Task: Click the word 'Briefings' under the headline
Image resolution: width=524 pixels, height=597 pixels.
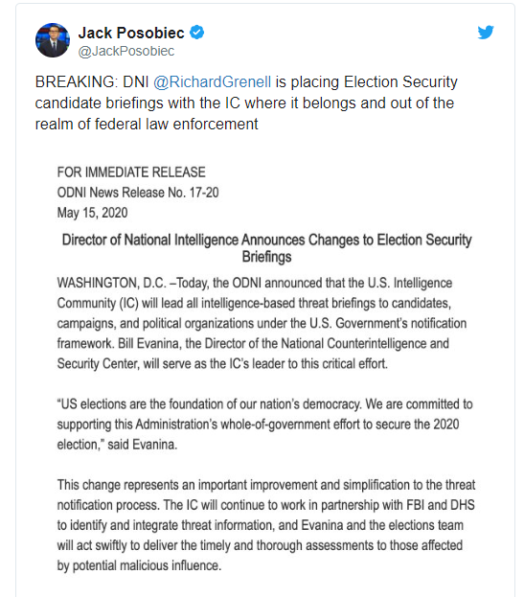Action: [266, 257]
